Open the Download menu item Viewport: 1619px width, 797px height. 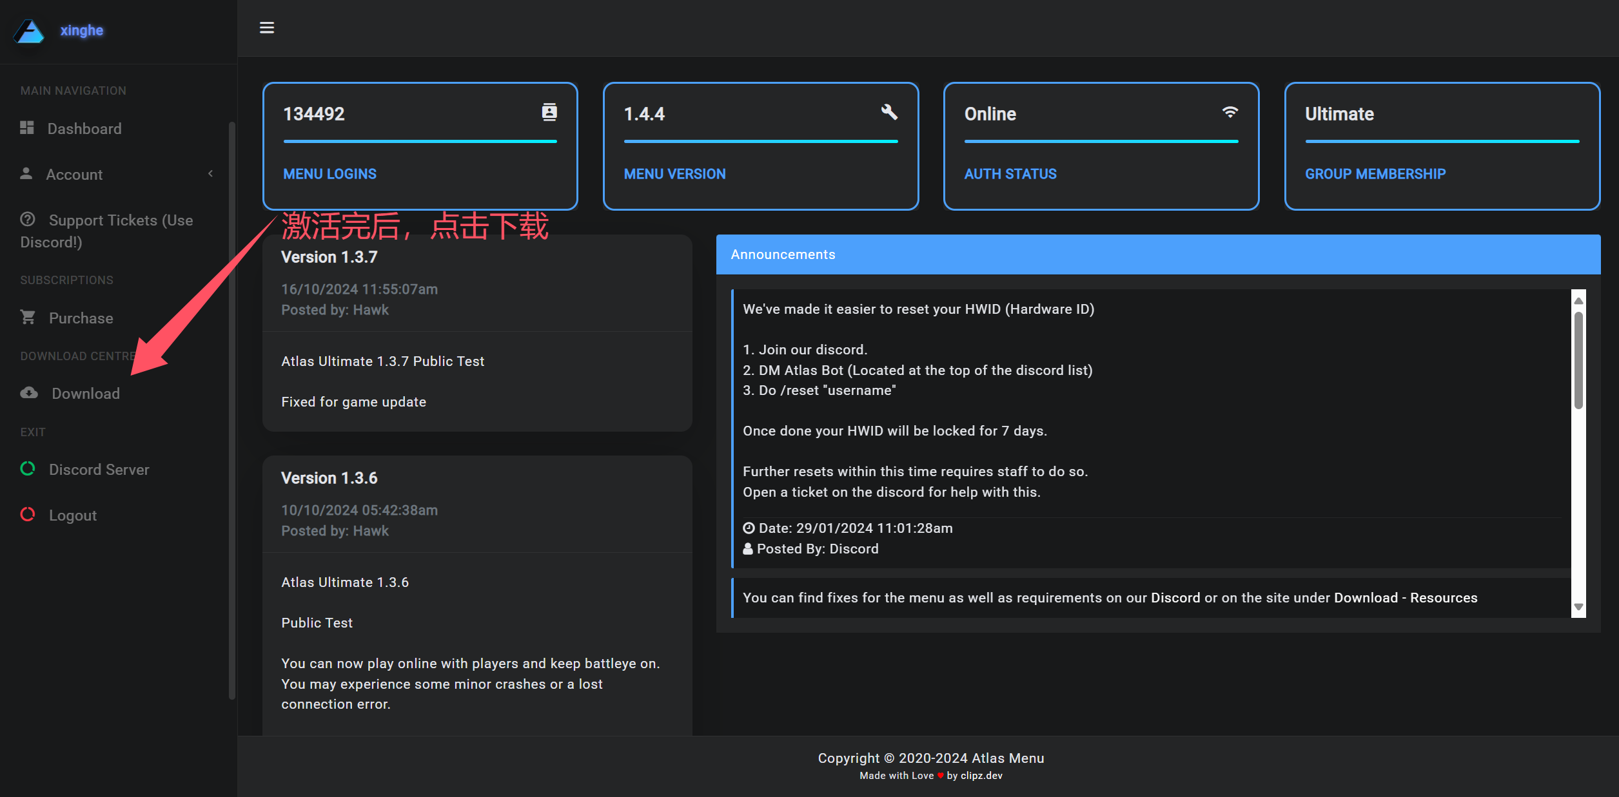pyautogui.click(x=85, y=394)
